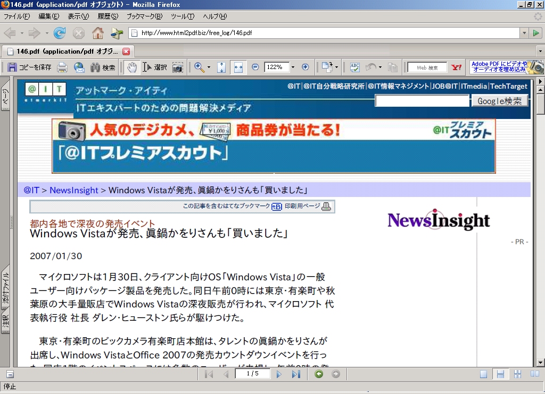The image size is (545, 394).
Task: Open the ヘルプ (Help) menu
Action: (x=215, y=16)
